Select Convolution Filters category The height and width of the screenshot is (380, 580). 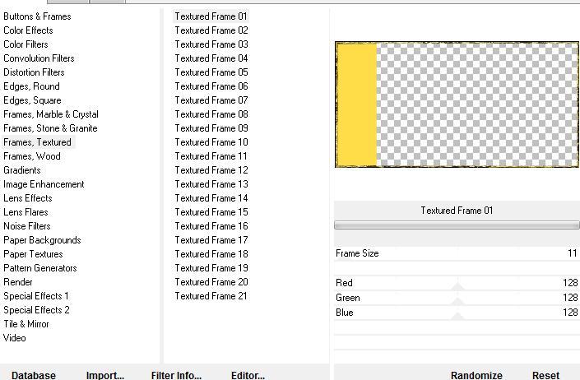[39, 58]
